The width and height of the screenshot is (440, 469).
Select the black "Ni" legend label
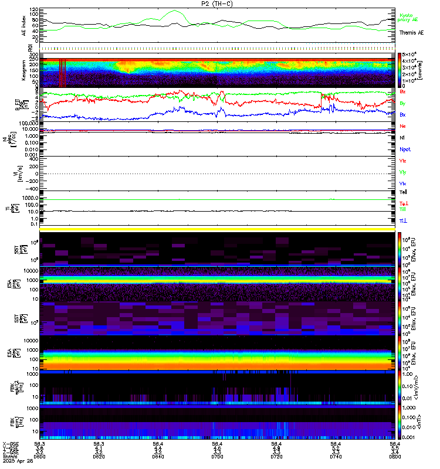[x=402, y=138]
